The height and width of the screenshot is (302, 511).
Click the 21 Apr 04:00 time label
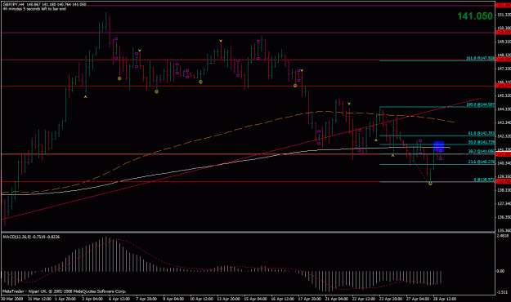point(337,299)
